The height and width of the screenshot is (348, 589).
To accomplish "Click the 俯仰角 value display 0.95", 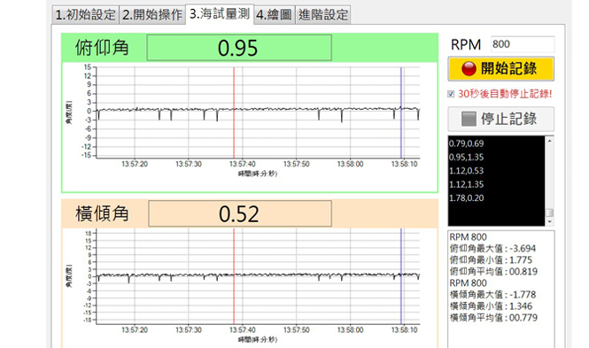I will 239,48.
